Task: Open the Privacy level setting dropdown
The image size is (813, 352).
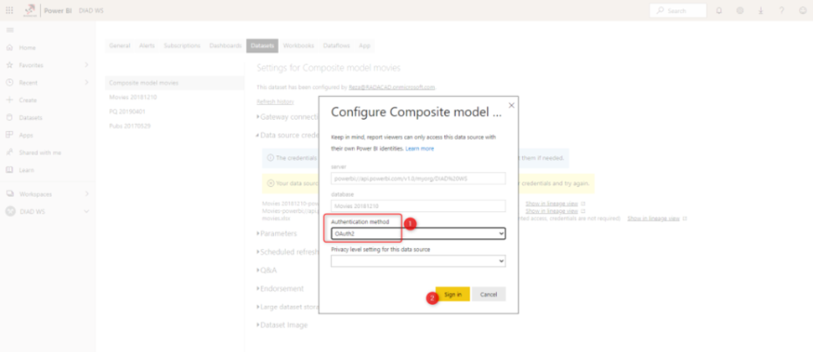Action: pos(418,261)
